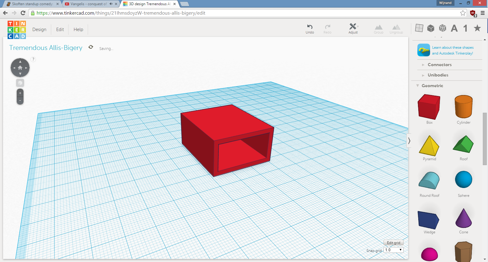Zoom in with the plus button
Image resolution: width=488 pixels, height=262 pixels.
click(20, 93)
